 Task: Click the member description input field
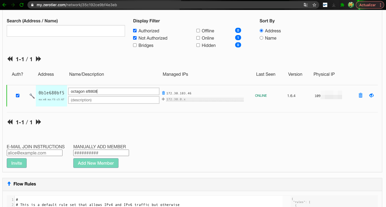(114, 100)
